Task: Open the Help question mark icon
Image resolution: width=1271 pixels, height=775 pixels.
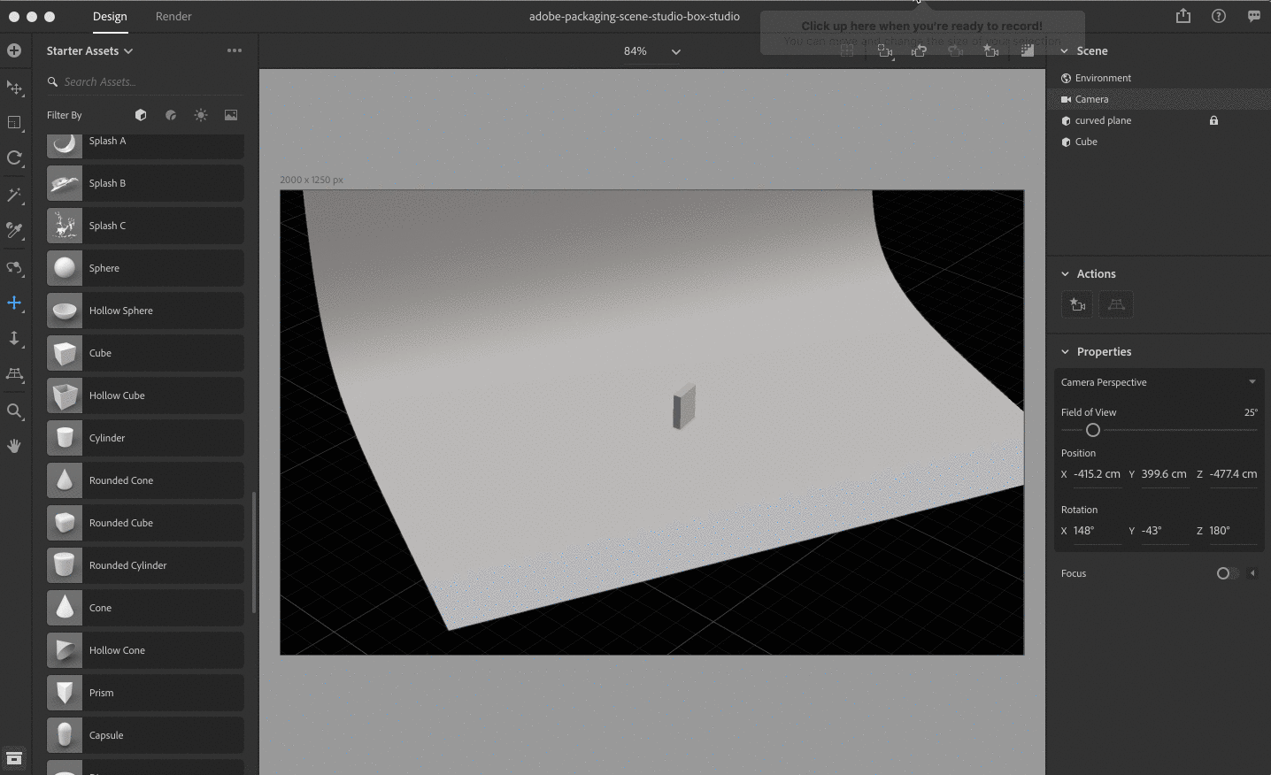Action: pos(1219,16)
